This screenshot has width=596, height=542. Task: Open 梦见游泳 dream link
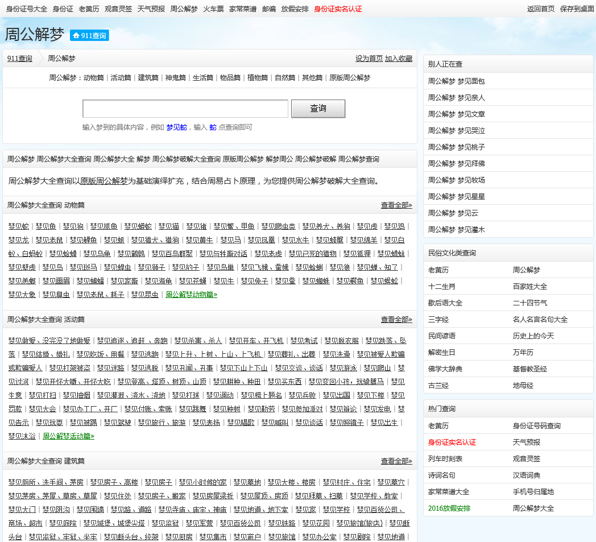[343, 368]
